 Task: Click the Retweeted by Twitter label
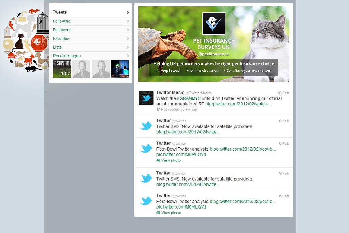click(x=179, y=110)
